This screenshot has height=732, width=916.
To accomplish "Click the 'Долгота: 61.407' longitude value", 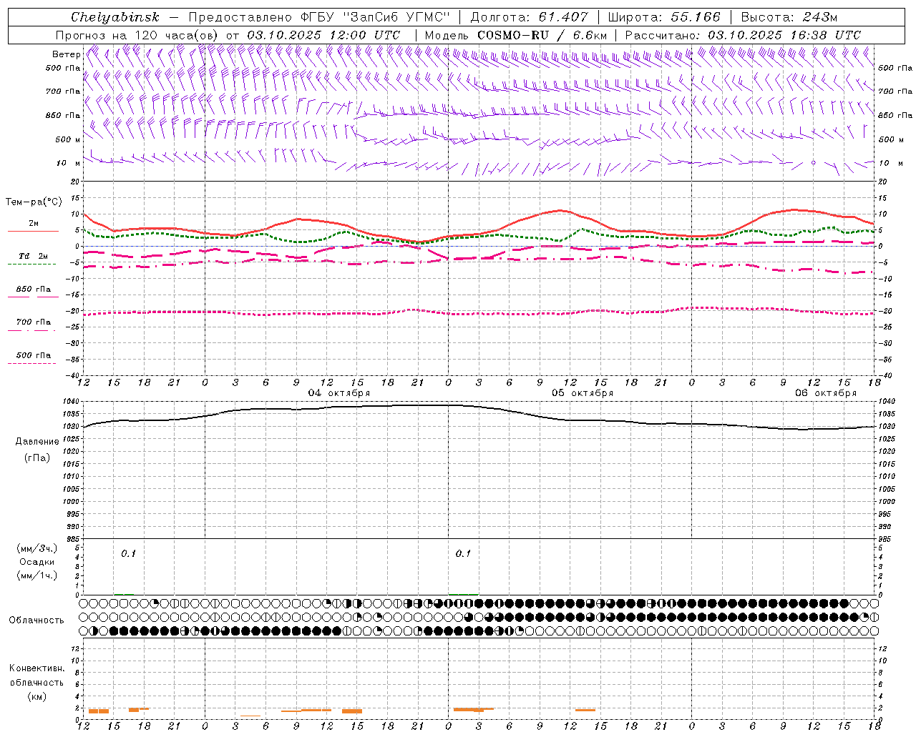I will (529, 17).
